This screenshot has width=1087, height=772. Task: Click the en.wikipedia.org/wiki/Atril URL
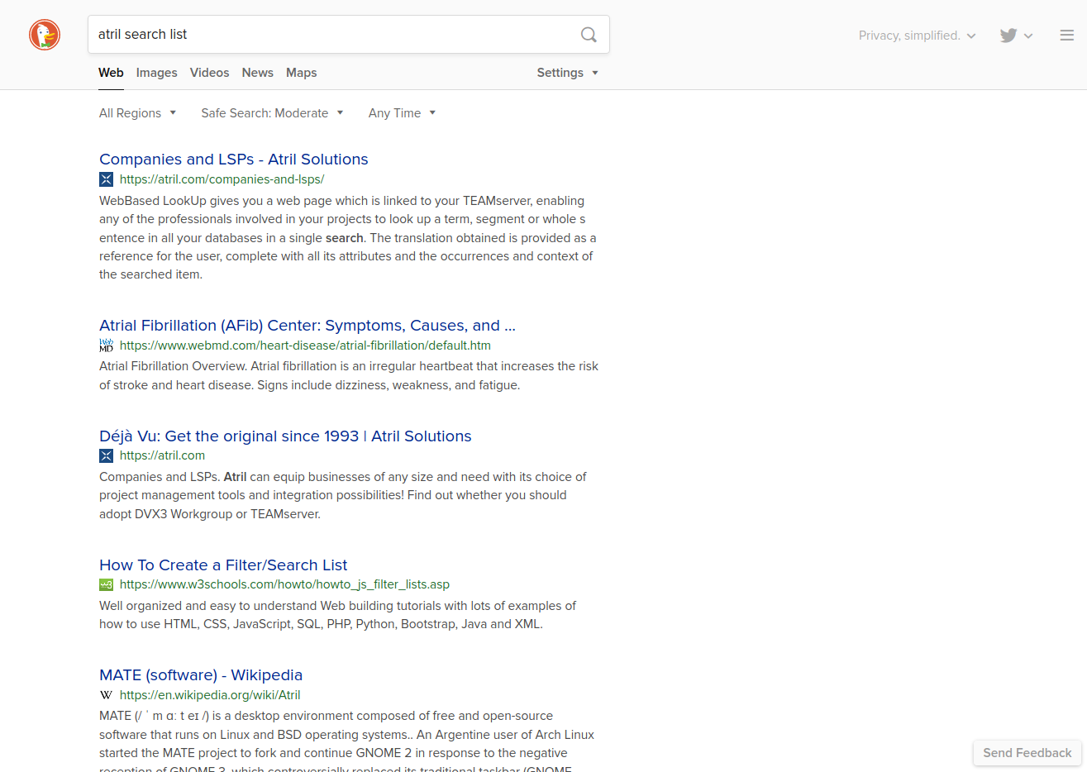tap(210, 695)
